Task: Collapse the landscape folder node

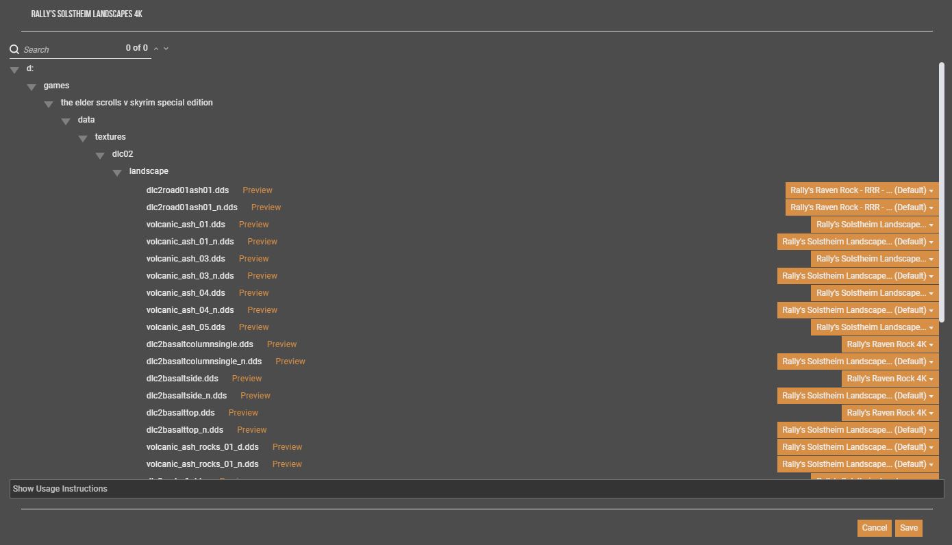Action: 117,171
